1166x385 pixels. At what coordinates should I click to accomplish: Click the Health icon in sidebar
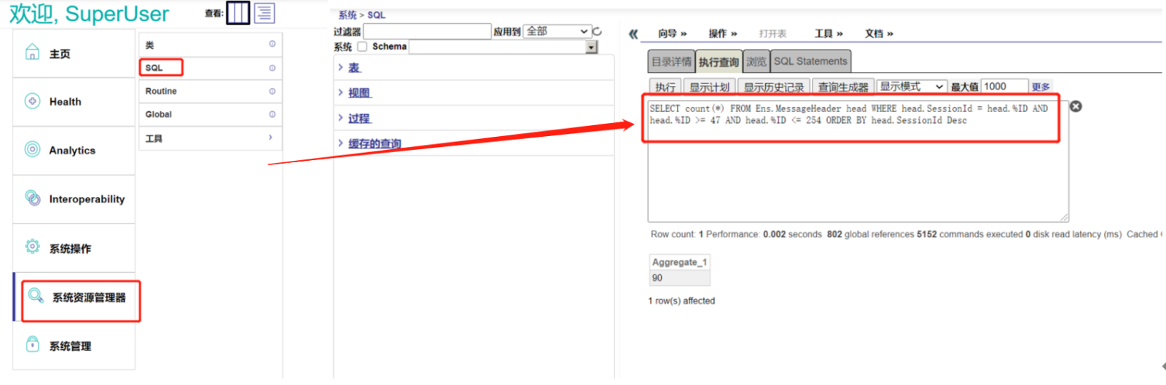coord(32,101)
